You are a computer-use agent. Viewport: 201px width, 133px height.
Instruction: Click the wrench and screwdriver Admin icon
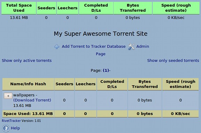131,47
